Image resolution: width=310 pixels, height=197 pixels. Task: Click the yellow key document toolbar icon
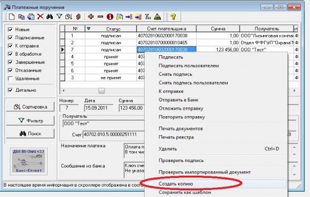[120, 17]
